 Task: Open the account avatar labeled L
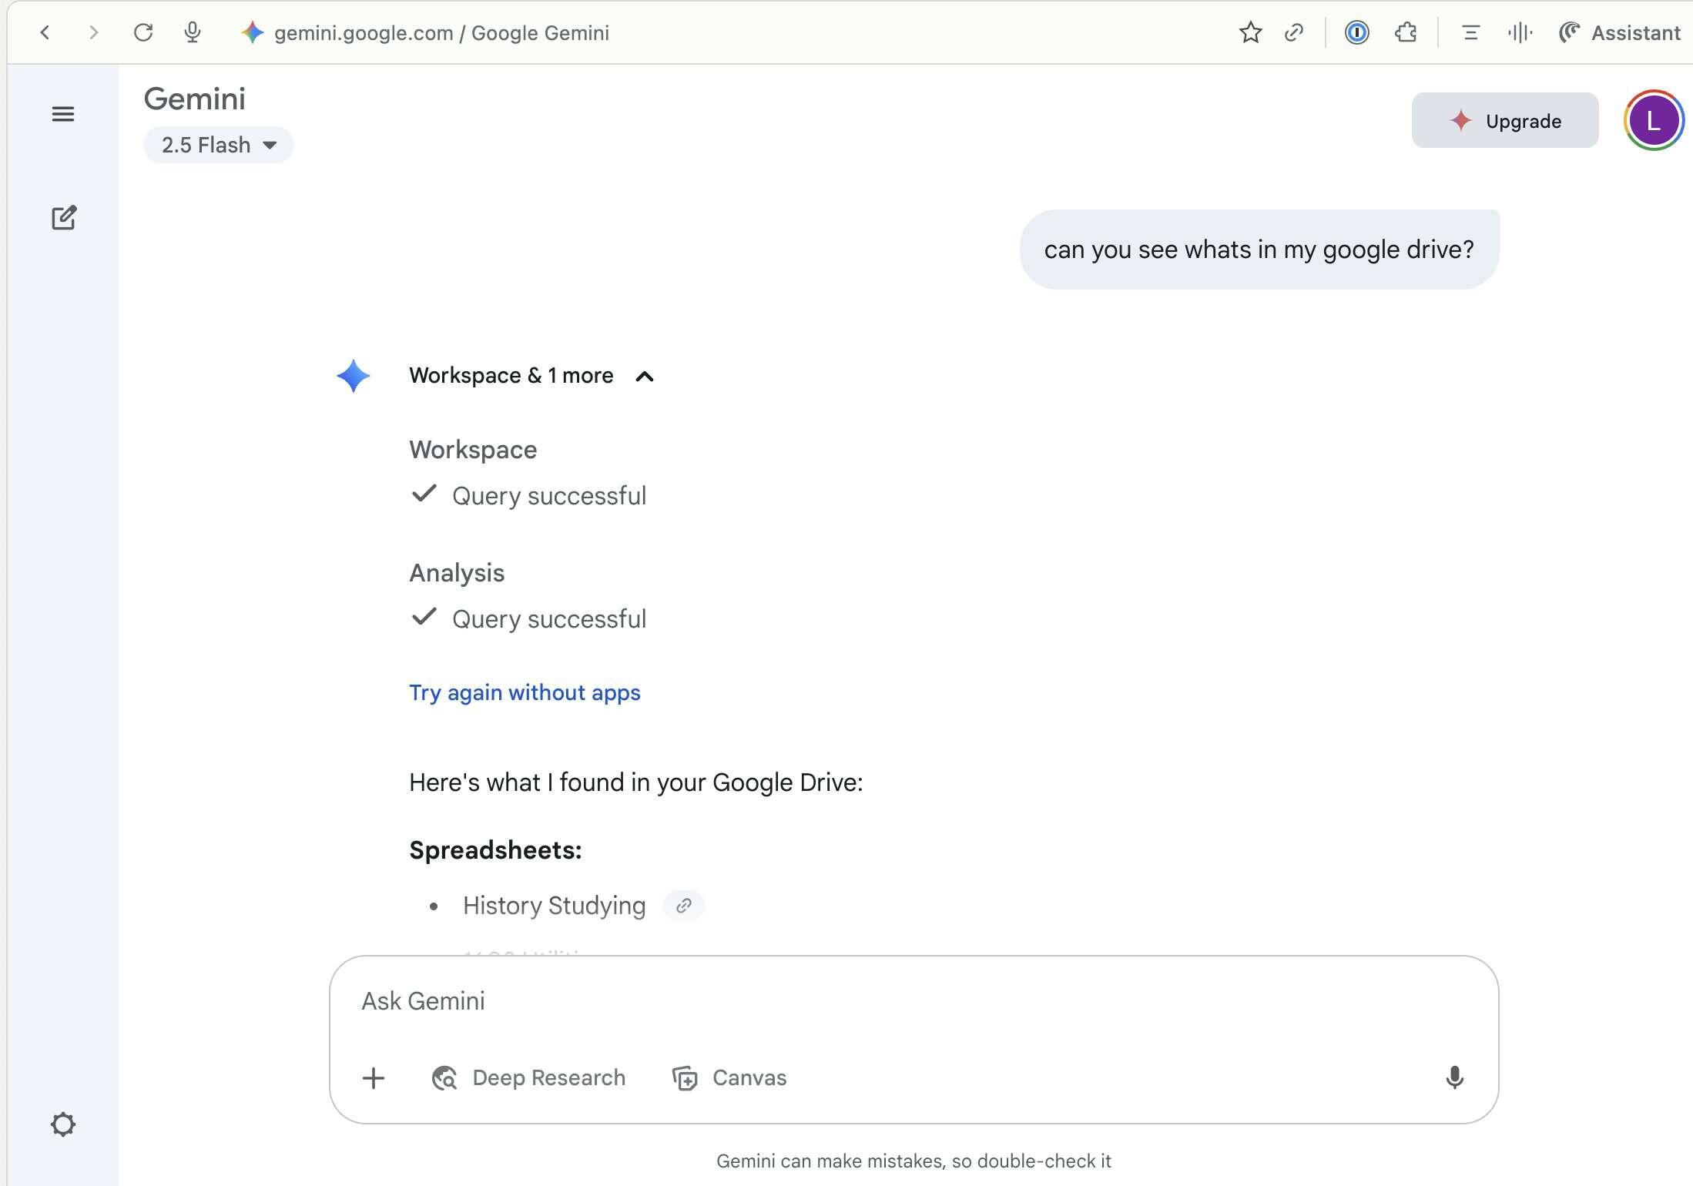click(x=1653, y=120)
